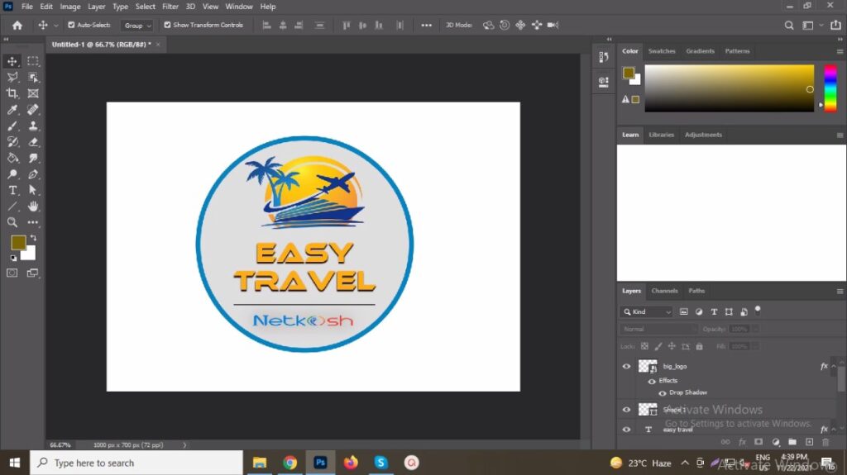Open the blend mode Normal dropdown

[658, 330]
